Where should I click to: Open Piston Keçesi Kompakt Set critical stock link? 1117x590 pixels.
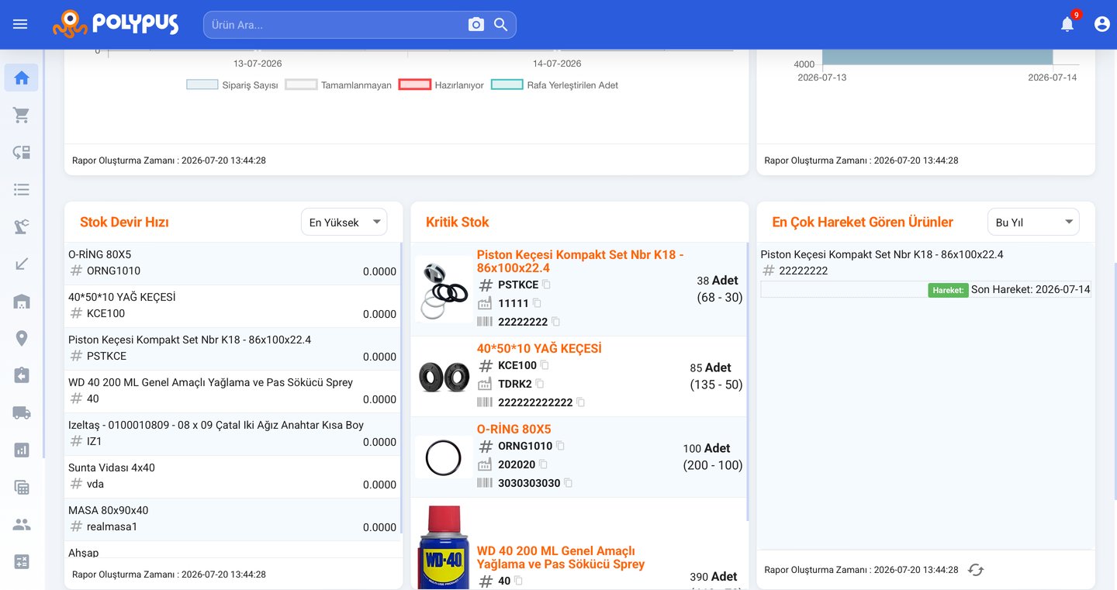pyautogui.click(x=580, y=261)
